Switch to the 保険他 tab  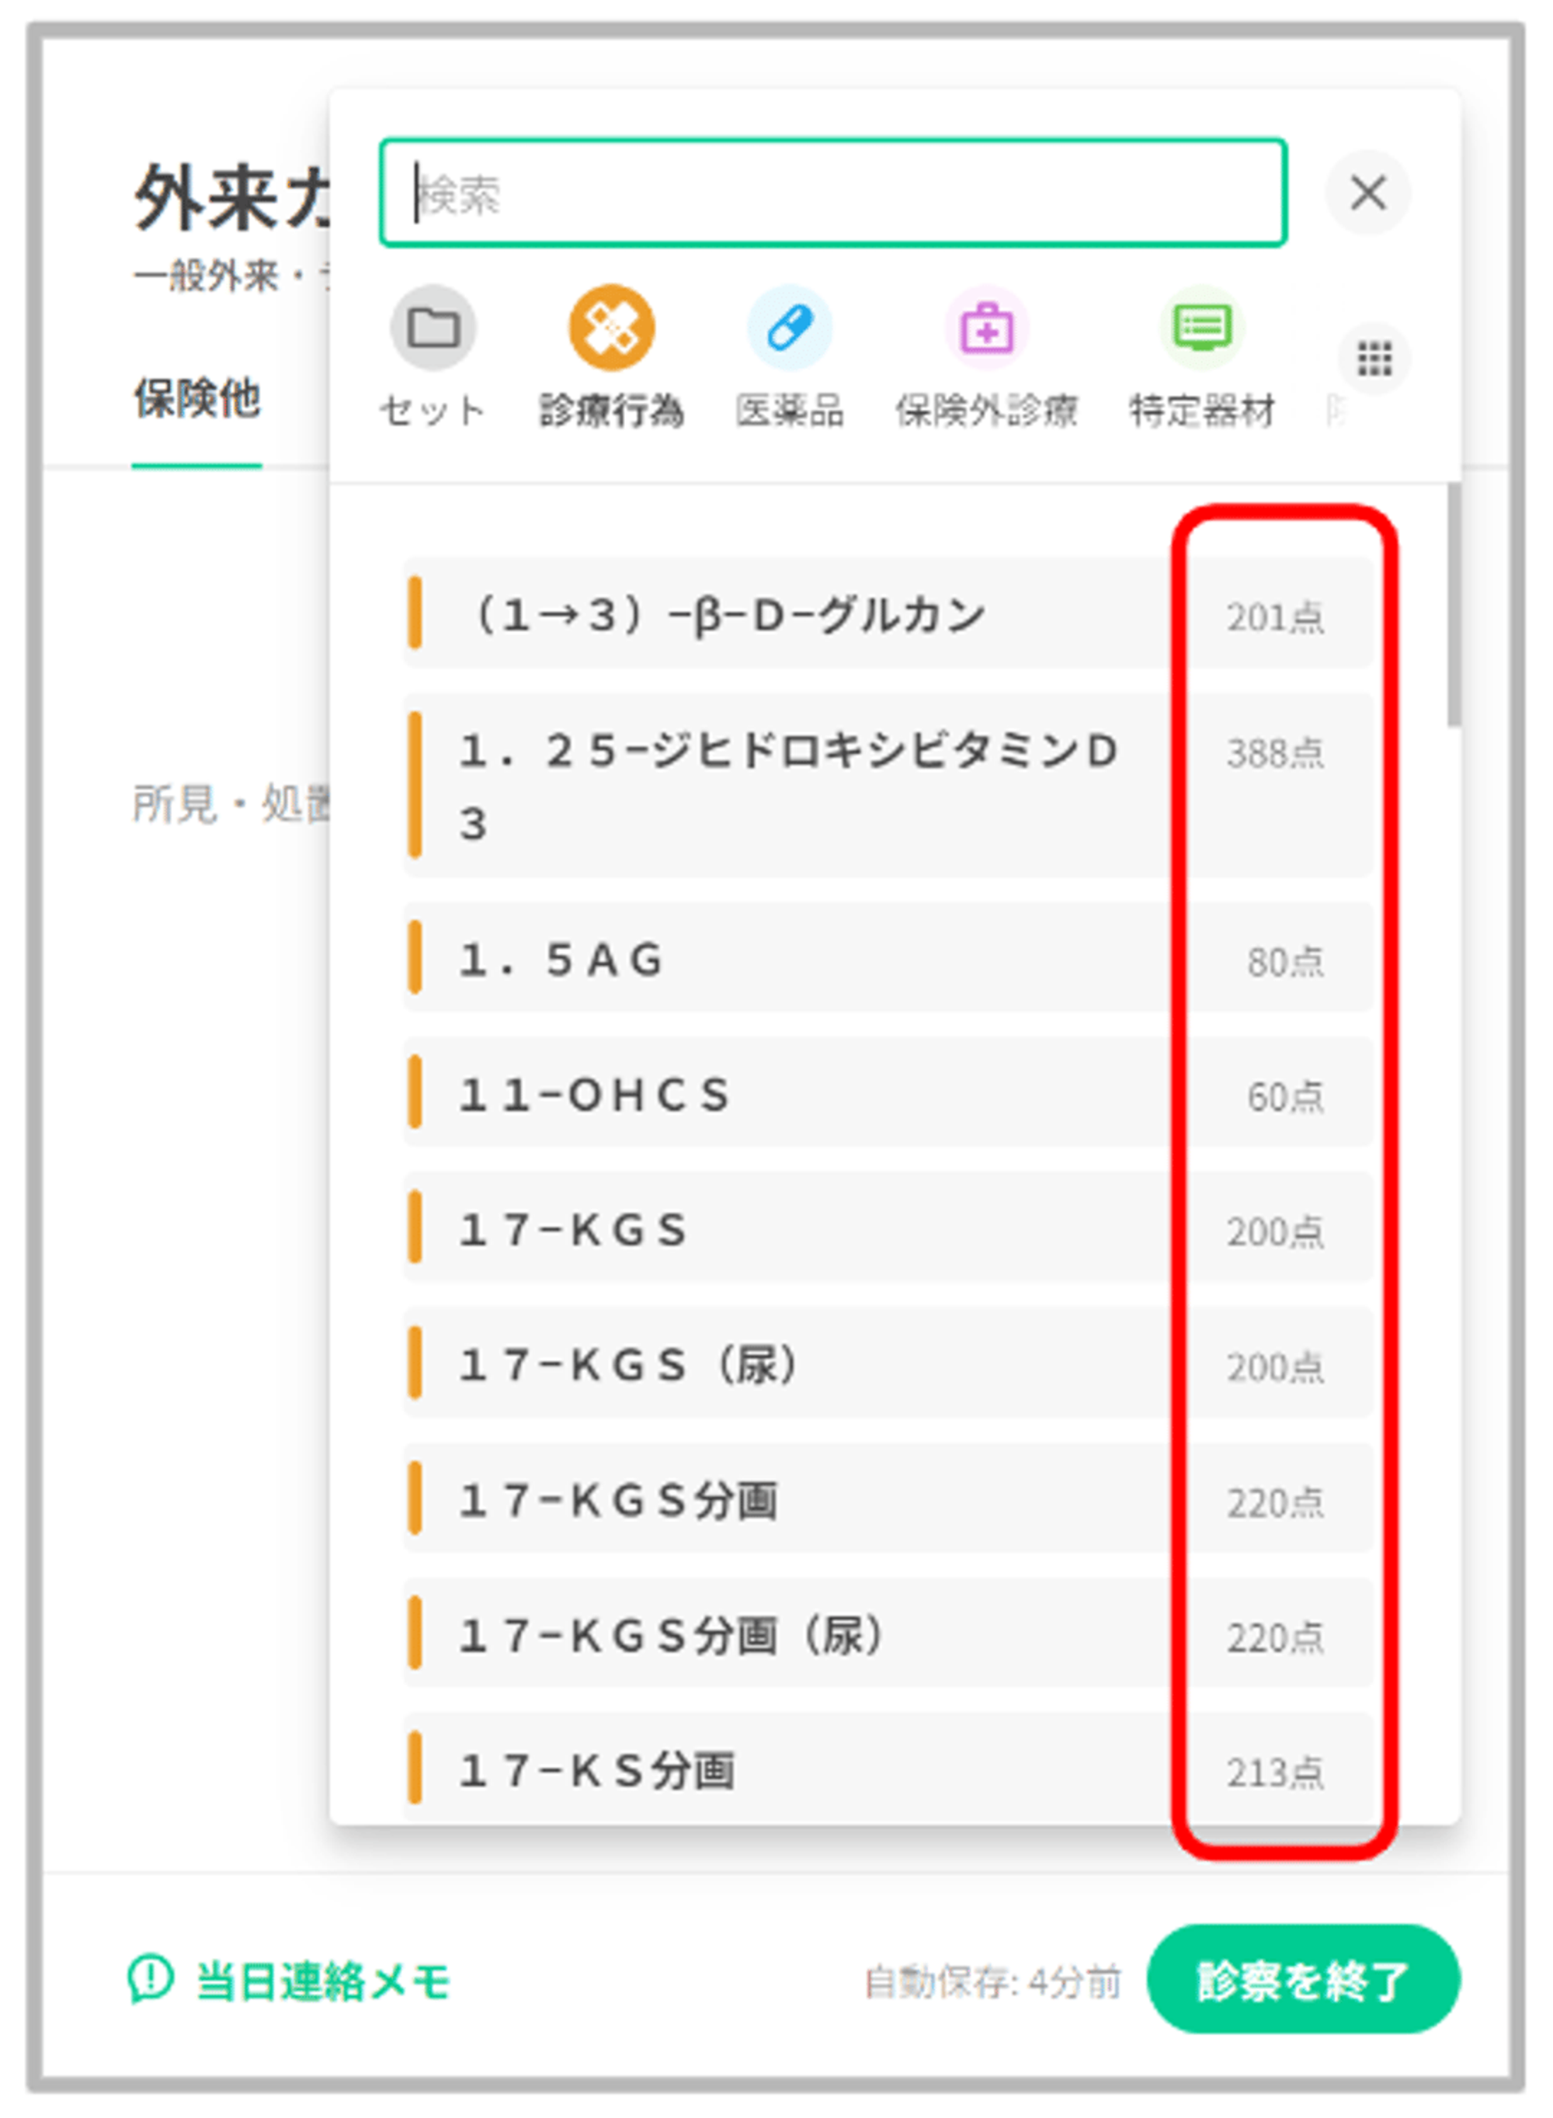click(196, 398)
